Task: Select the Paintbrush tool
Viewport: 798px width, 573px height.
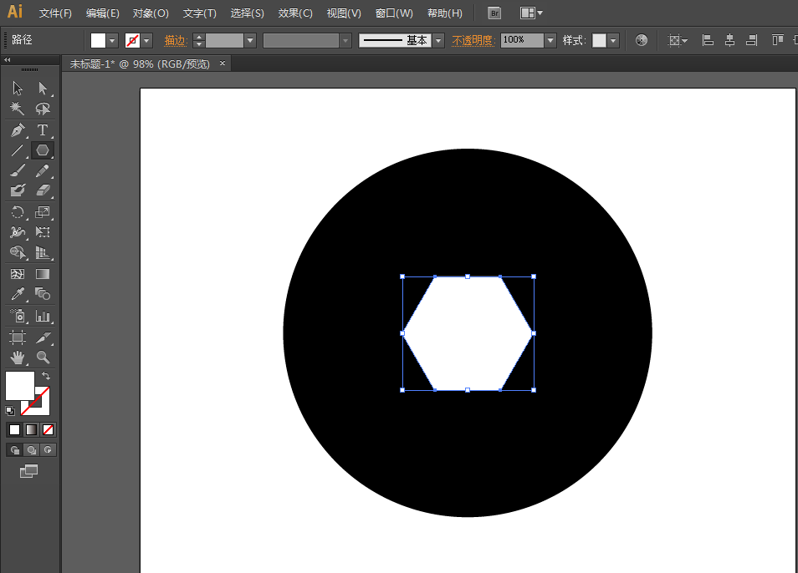Action: [x=17, y=170]
